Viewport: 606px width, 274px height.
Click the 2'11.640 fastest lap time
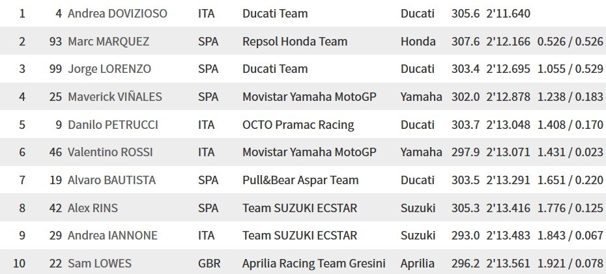pyautogui.click(x=508, y=14)
